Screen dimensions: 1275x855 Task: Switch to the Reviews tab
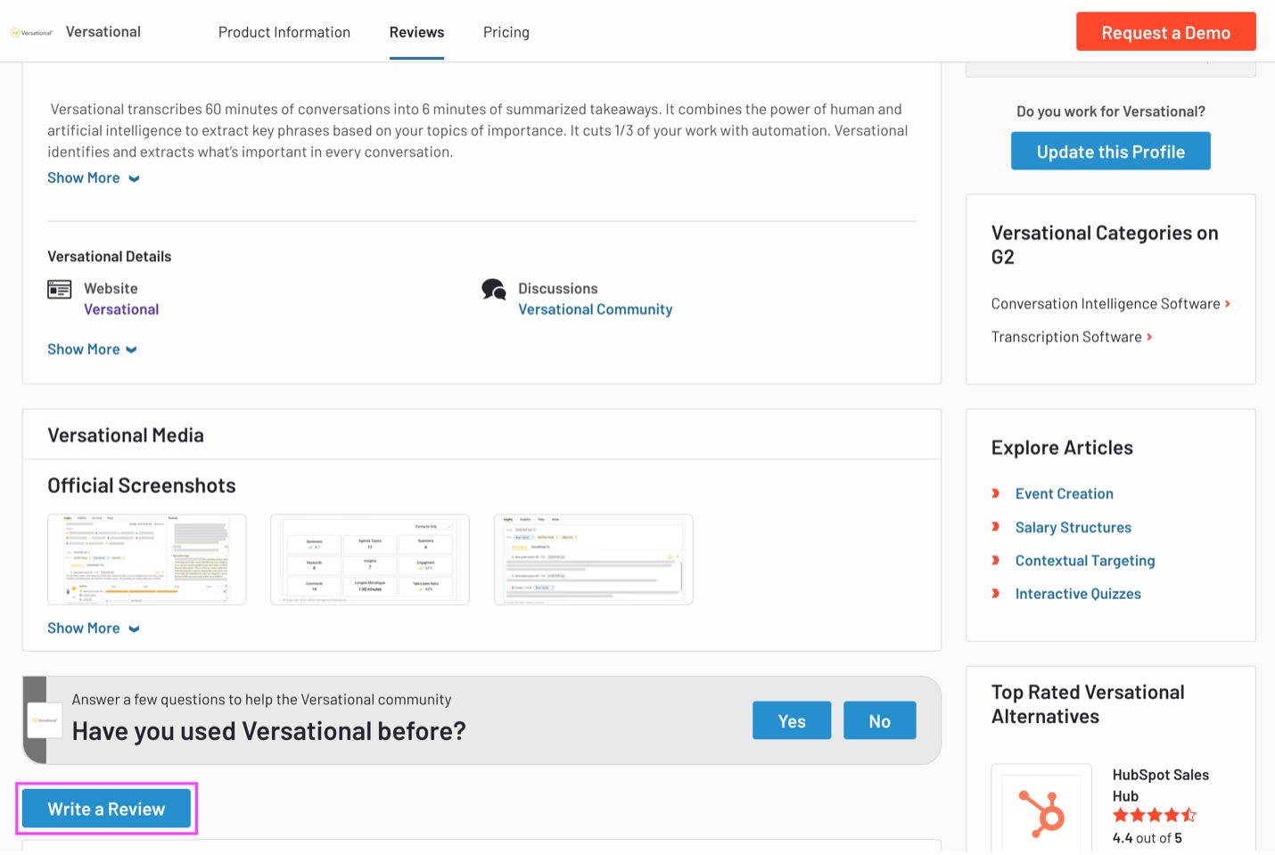click(x=416, y=32)
